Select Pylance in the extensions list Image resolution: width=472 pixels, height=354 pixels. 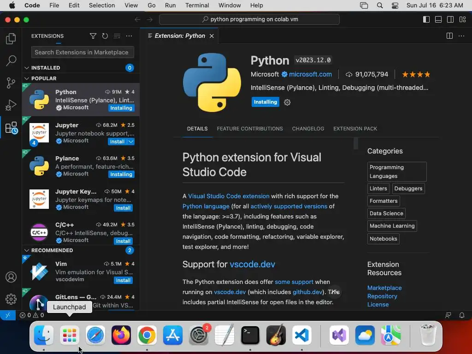coord(81,166)
